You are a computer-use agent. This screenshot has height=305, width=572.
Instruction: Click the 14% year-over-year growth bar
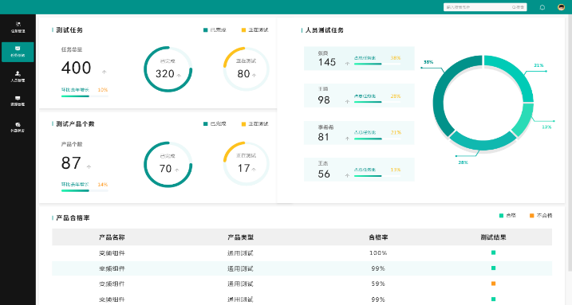point(85,190)
